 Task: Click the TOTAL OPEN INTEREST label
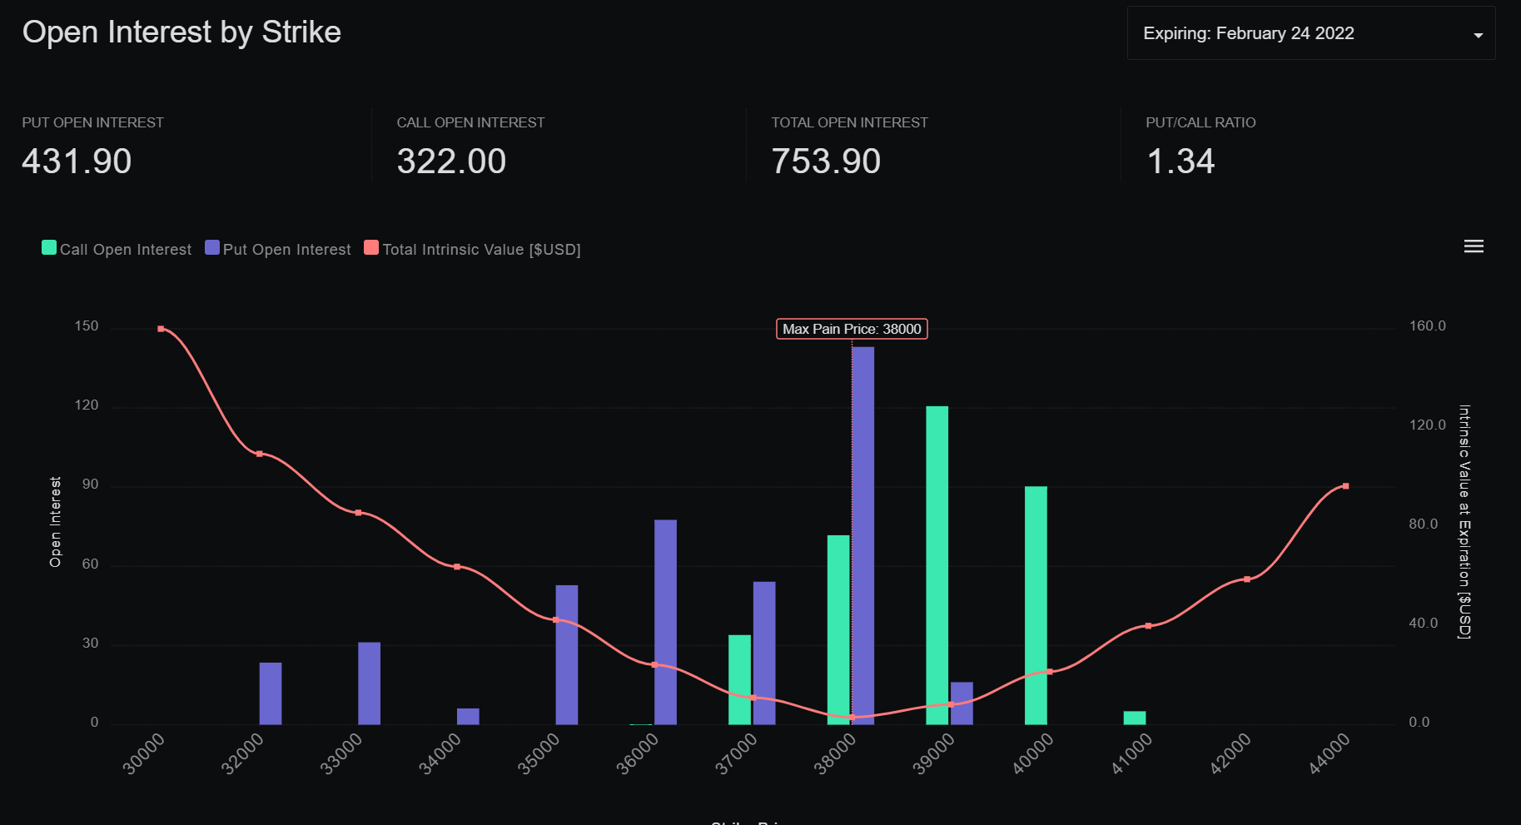849,122
